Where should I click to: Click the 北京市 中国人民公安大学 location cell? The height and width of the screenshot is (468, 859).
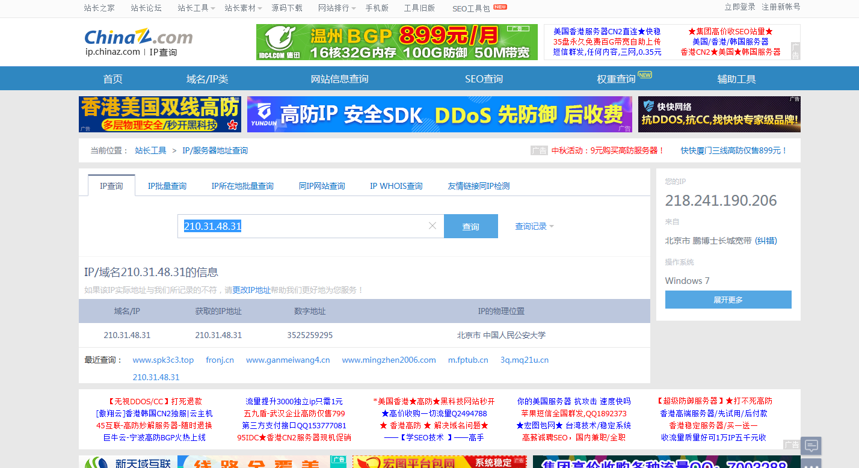click(x=502, y=335)
